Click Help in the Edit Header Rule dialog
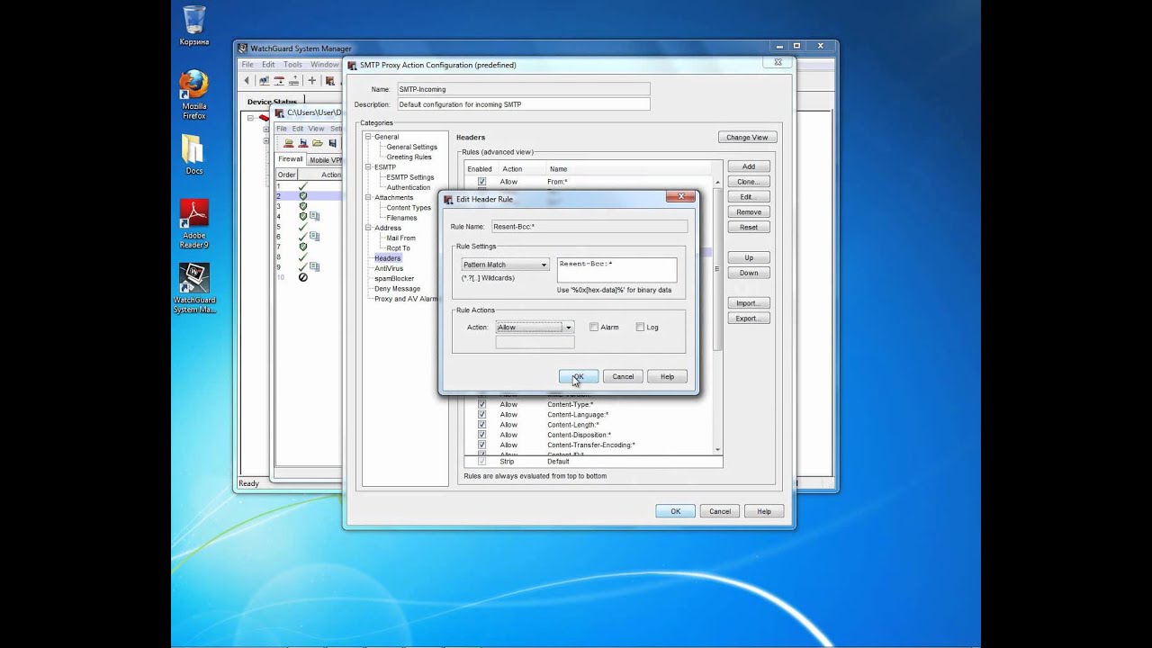 coord(667,376)
